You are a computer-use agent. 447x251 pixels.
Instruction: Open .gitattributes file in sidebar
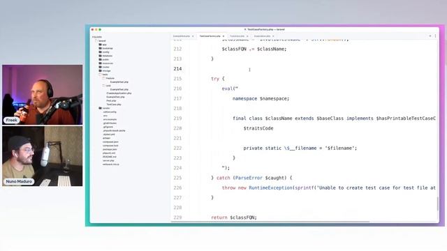tap(110, 123)
